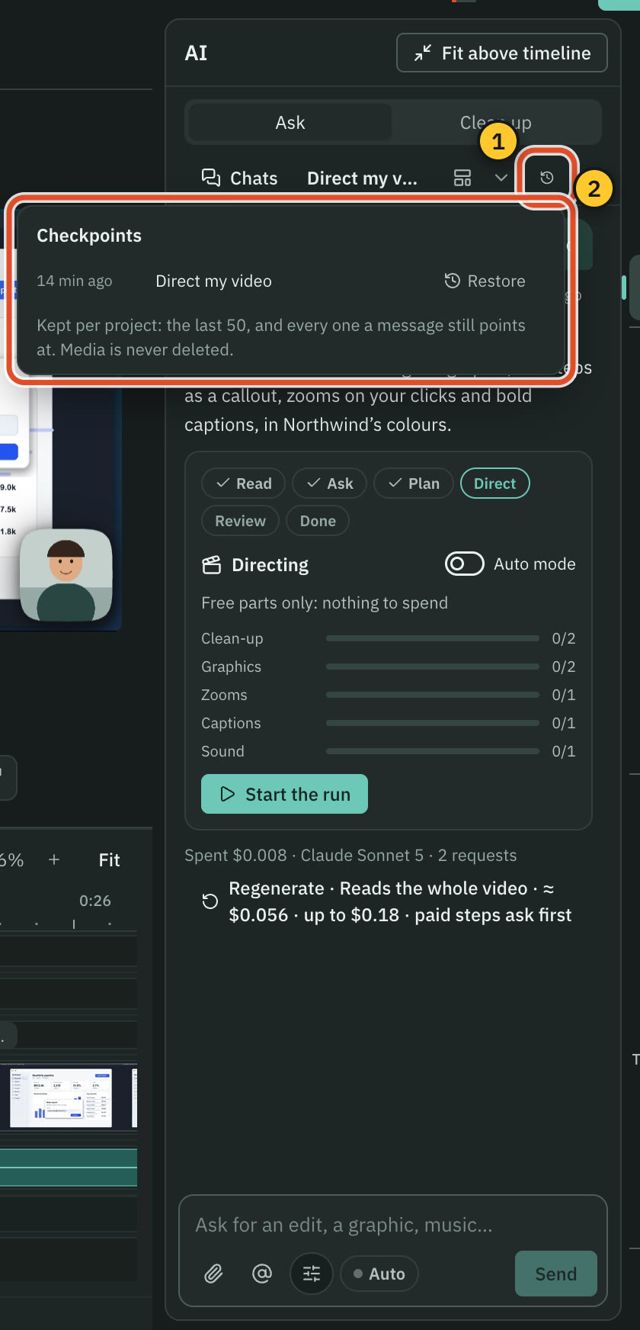This screenshot has width=640, height=1330.
Task: Expand the chat title chevron dropdown
Action: (x=501, y=178)
